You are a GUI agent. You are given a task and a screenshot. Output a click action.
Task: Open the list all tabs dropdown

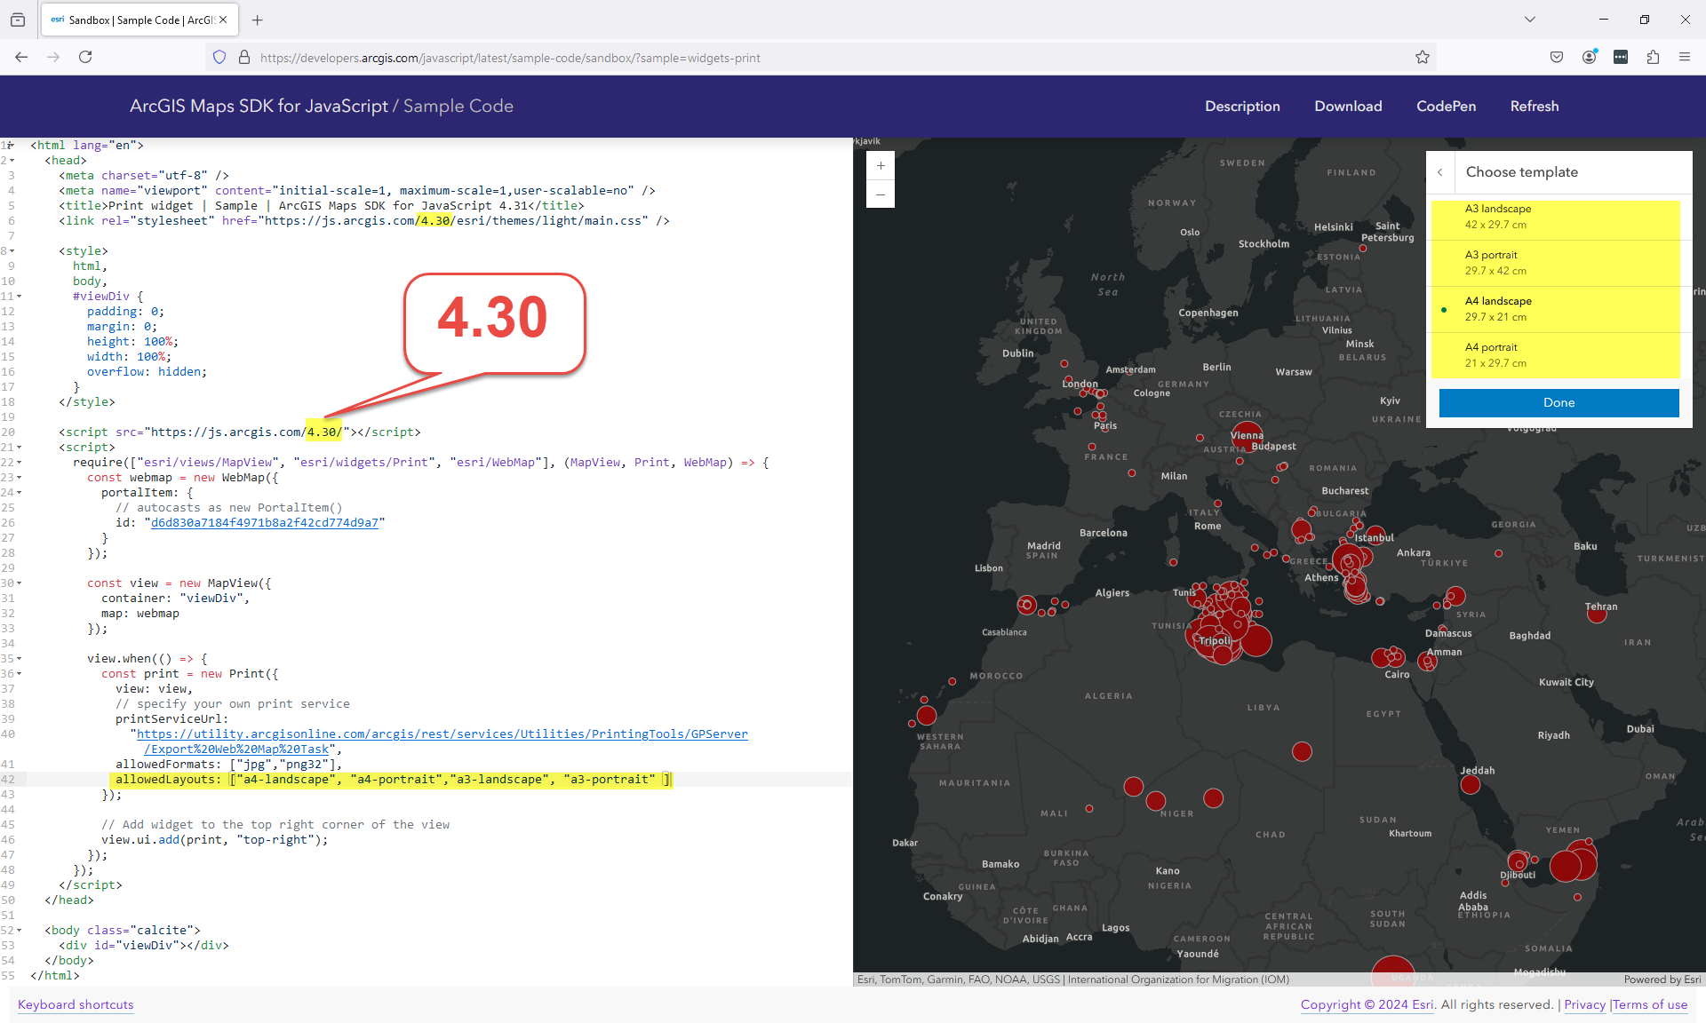pos(1529,19)
